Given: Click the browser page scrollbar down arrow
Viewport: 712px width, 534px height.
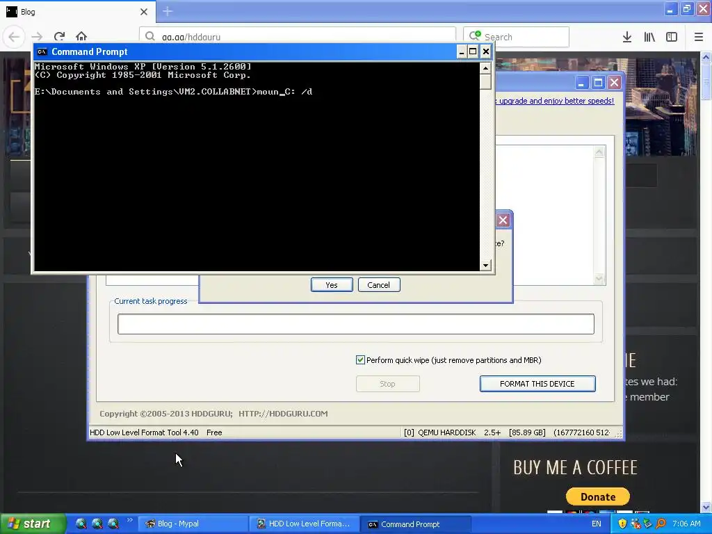Looking at the screenshot, I should (706, 507).
